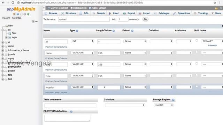Click the Type column help icon
The height and width of the screenshot is (125, 223).
click(77, 31)
